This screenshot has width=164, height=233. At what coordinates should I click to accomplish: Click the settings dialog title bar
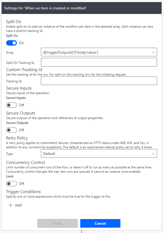[x=82, y=8]
